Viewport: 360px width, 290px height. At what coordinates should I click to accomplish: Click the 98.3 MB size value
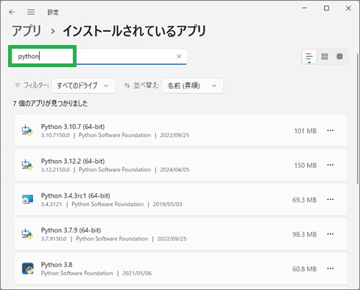[x=304, y=235]
